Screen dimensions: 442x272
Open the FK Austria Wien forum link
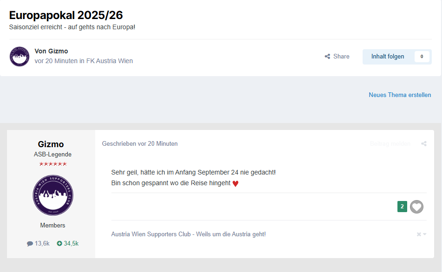[110, 61]
